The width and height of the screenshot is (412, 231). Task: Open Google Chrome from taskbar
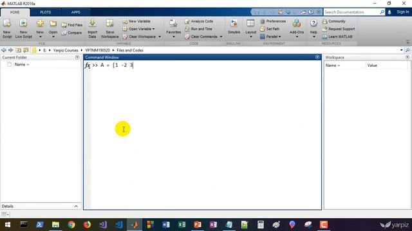coord(71,225)
